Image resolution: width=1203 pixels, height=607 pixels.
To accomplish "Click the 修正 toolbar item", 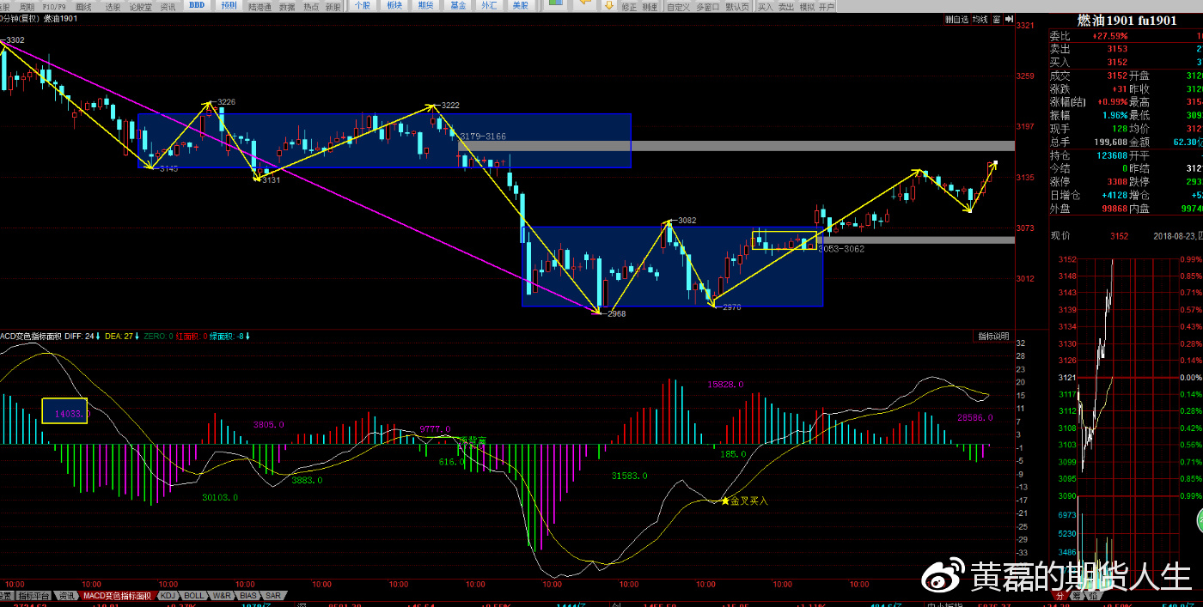I will tap(629, 7).
